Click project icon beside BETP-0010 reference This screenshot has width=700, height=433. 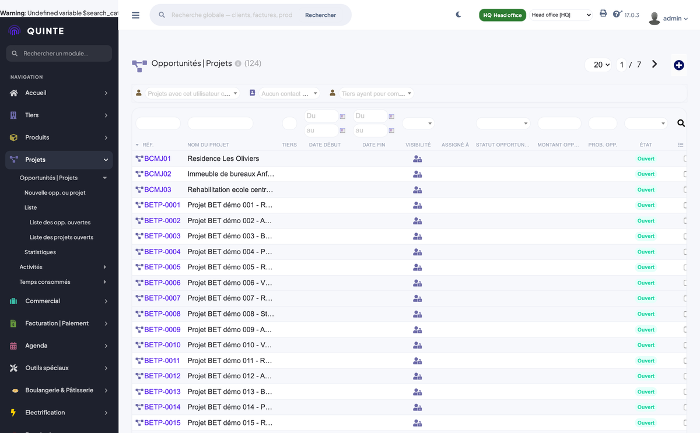[139, 345]
